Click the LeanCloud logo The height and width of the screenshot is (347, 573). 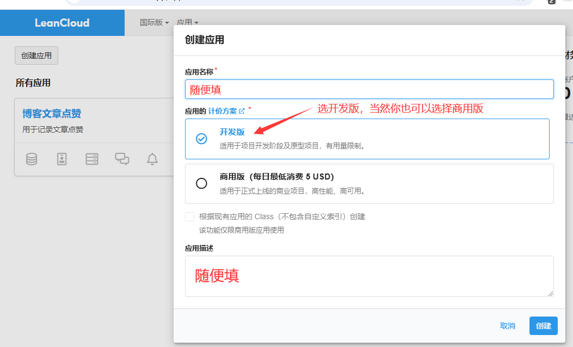[62, 23]
